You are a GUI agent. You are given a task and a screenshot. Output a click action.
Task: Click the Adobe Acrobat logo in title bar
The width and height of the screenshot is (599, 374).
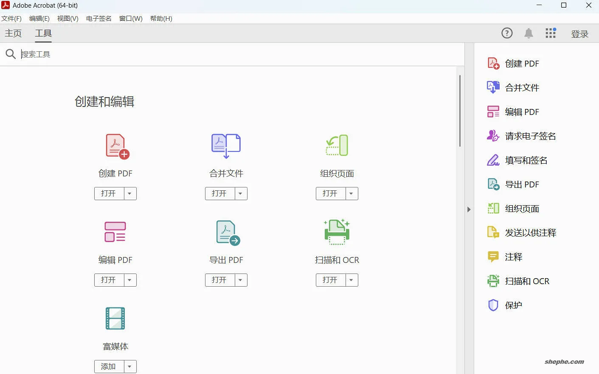point(6,5)
